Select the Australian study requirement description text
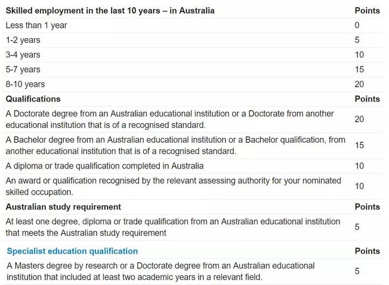 (173, 227)
